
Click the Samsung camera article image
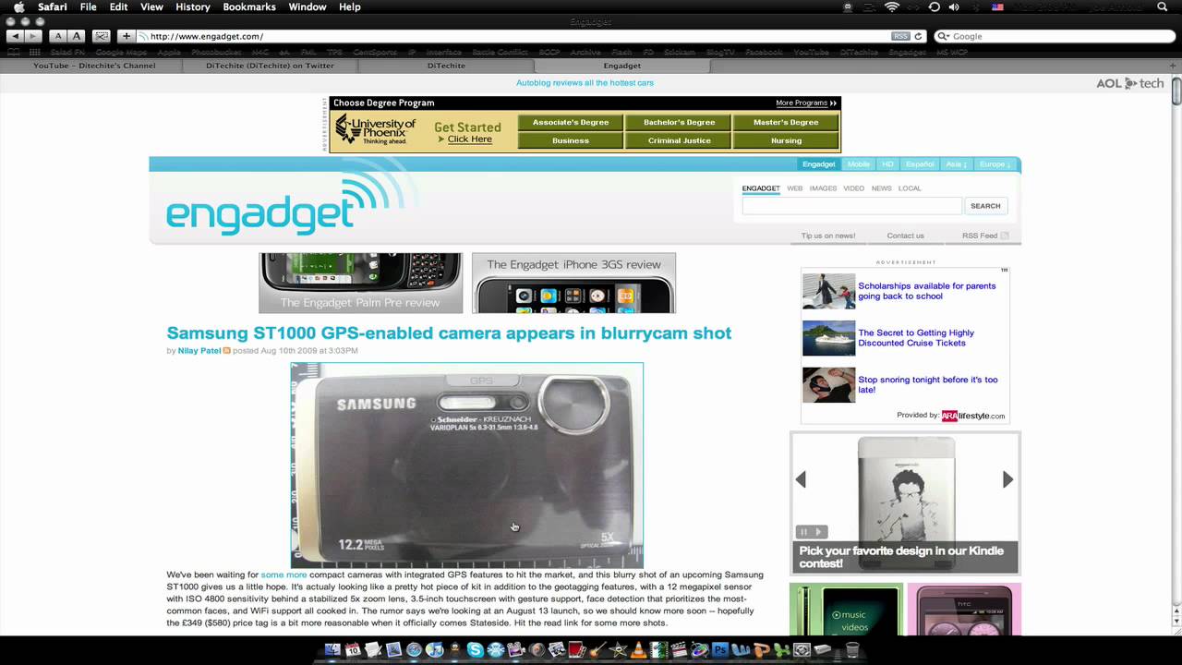point(467,465)
